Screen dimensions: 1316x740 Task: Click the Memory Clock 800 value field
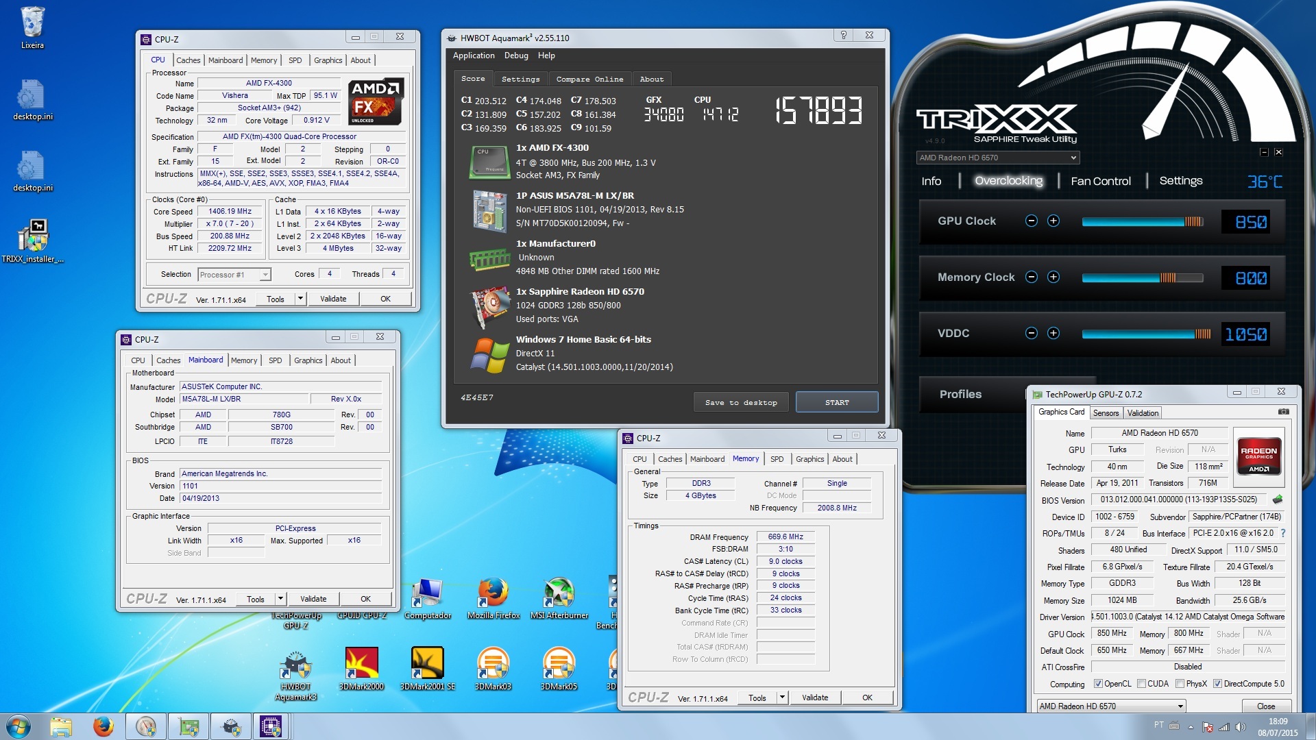[1245, 278]
